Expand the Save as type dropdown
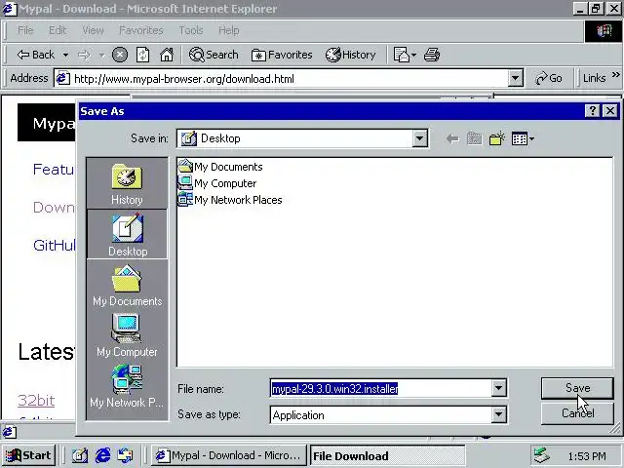The height and width of the screenshot is (468, 624). [x=498, y=414]
